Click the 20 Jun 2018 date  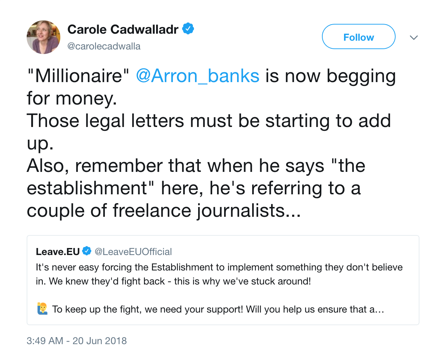point(100,341)
